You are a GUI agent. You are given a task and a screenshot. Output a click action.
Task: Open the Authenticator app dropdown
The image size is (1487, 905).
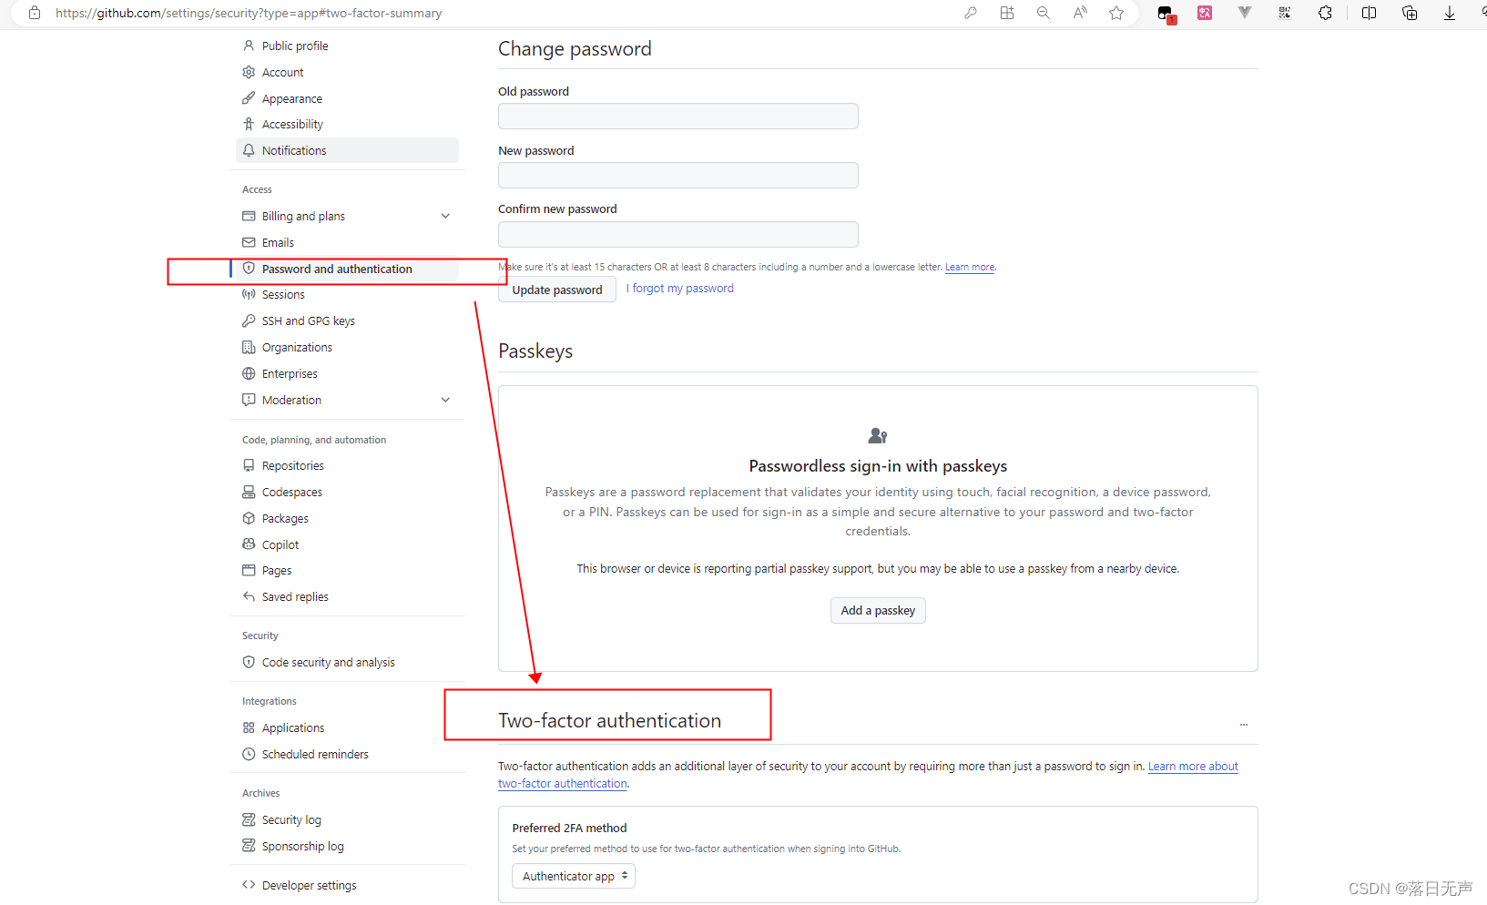point(574,876)
